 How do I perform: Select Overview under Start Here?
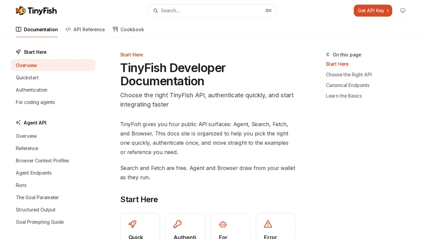(x=53, y=65)
